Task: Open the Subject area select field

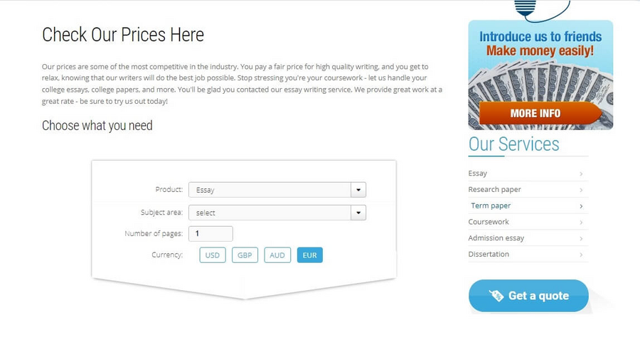Action: click(277, 213)
